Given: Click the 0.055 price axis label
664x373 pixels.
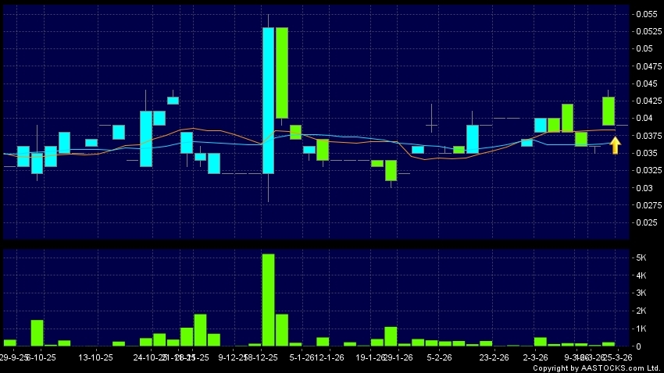Looking at the screenshot, I should click(646, 14).
